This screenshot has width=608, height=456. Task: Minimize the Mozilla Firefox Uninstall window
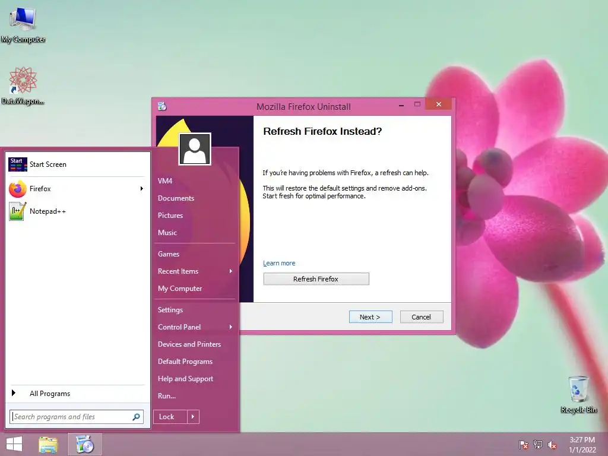click(401, 104)
